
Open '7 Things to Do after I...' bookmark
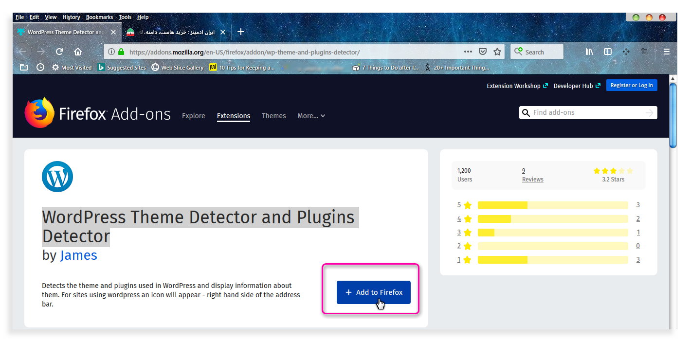pos(385,68)
